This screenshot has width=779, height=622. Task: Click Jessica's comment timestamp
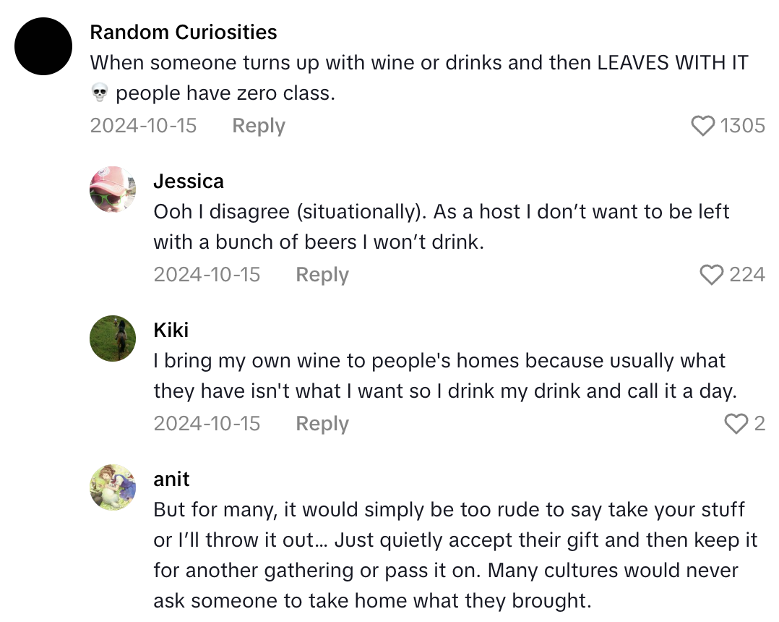point(207,274)
